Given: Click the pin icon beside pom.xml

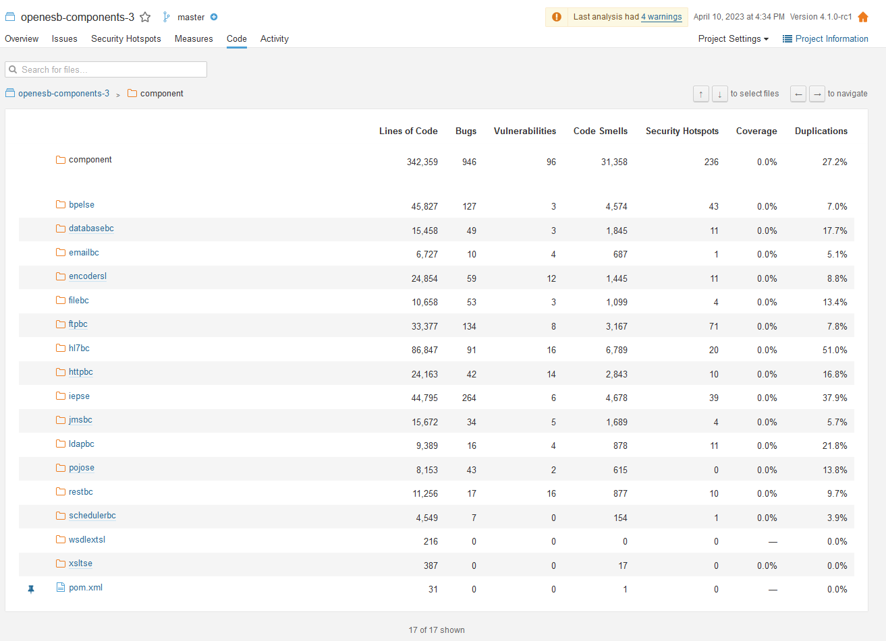Looking at the screenshot, I should [31, 589].
